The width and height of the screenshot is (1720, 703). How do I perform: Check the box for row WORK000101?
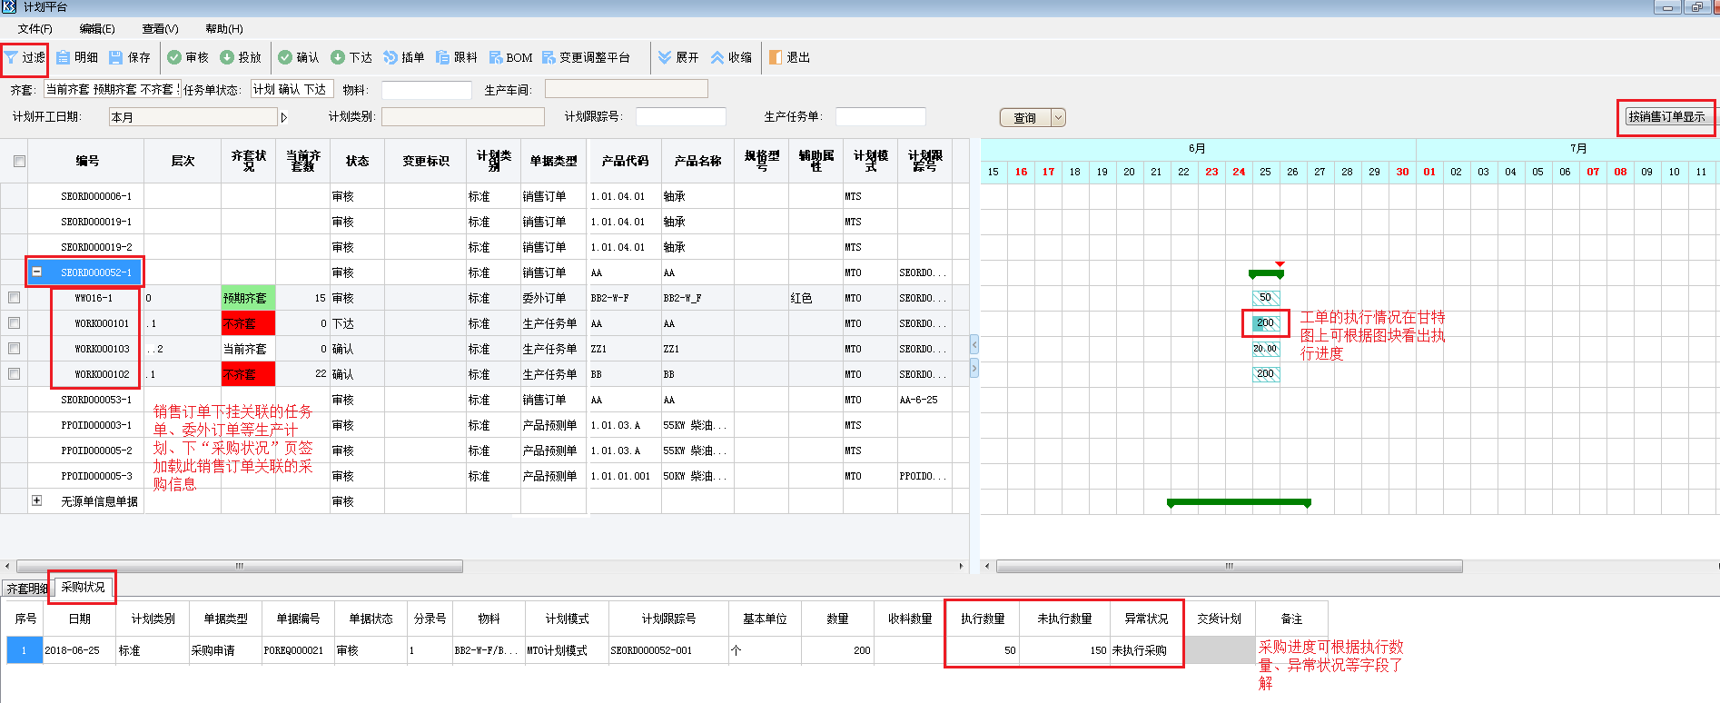pyautogui.click(x=14, y=323)
